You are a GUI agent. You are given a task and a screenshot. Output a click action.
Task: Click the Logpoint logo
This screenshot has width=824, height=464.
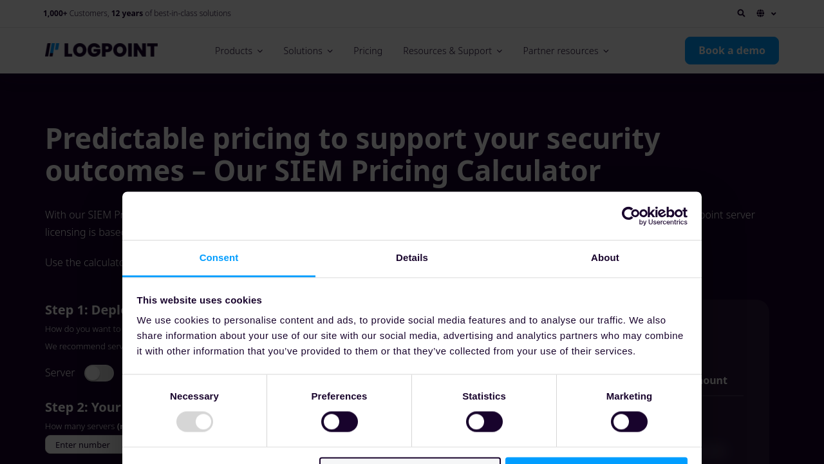click(x=101, y=50)
